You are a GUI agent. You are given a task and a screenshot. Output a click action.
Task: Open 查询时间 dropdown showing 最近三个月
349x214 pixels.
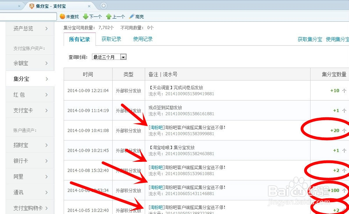[x=109, y=57]
